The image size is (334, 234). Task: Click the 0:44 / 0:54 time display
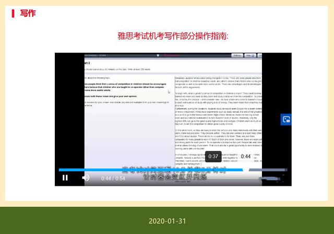click(x=113, y=179)
